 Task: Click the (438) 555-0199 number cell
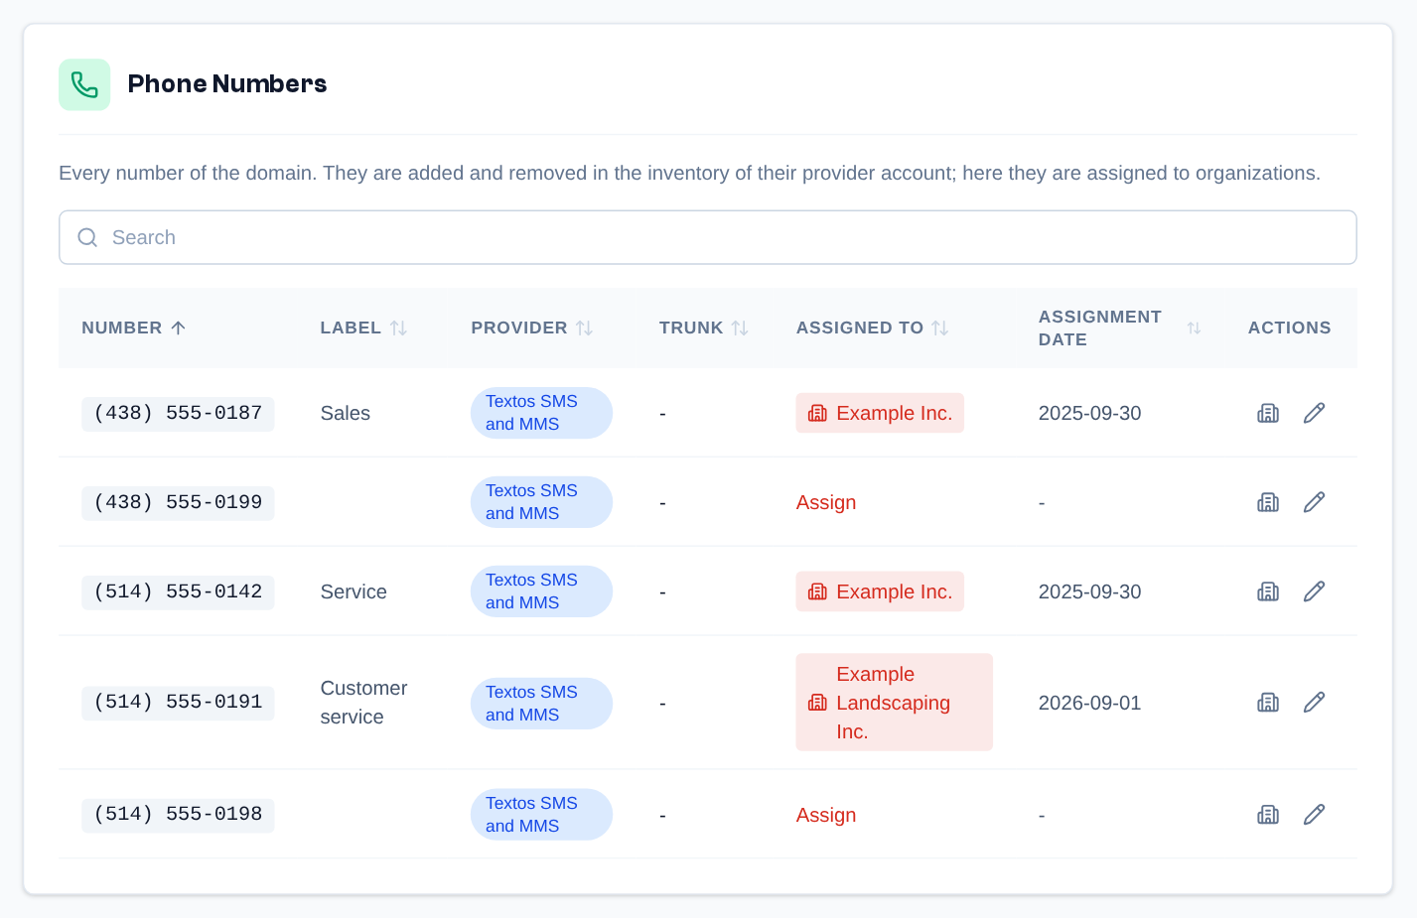pos(178,502)
